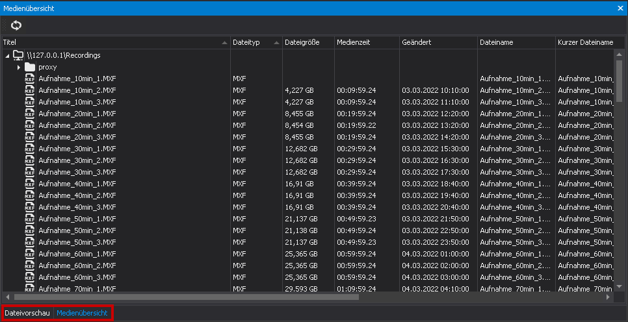Click MXF icon of Aufnahme_30min_1.MXF
This screenshot has height=322, width=628.
pos(30,149)
